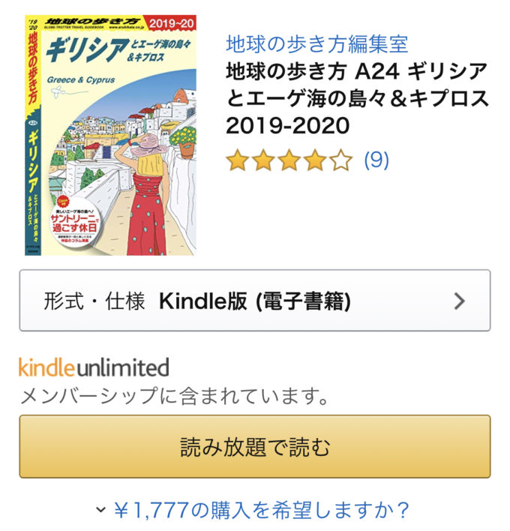Click the kindleunlimited logo
The height and width of the screenshot is (531, 510).
click(94, 367)
